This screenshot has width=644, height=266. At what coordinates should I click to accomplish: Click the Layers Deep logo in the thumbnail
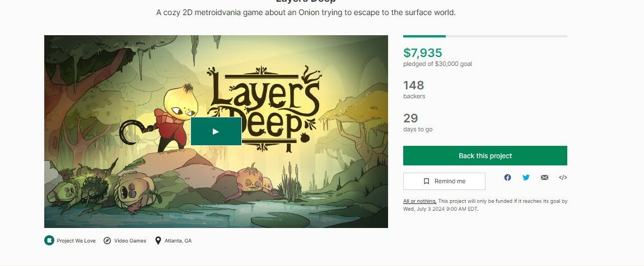tap(263, 106)
